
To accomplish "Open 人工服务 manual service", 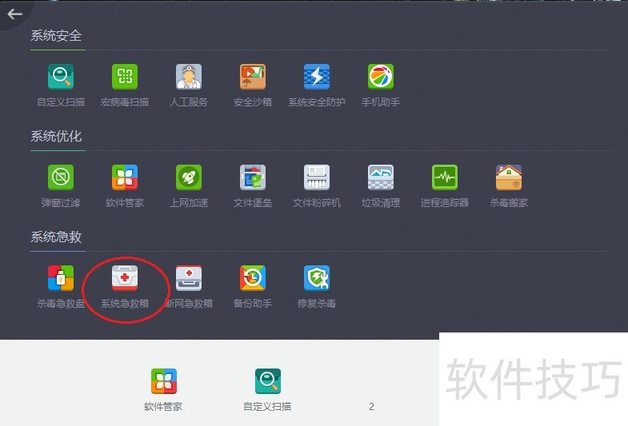I will click(x=189, y=78).
